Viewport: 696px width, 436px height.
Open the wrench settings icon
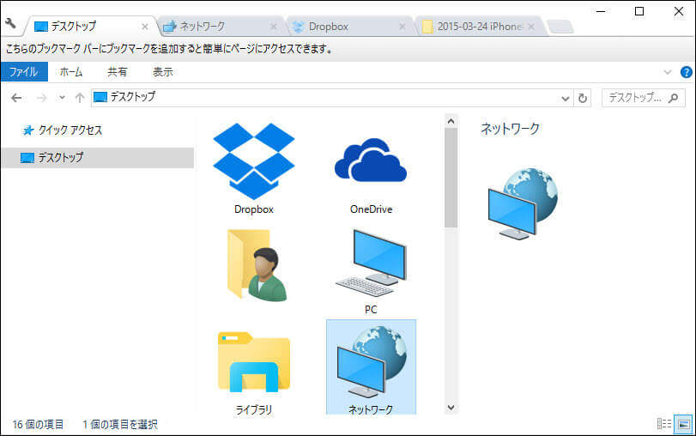[x=10, y=23]
